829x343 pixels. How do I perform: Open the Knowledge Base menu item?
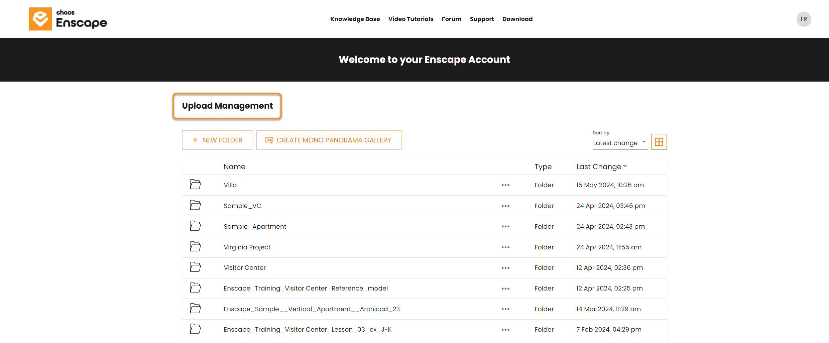point(355,19)
